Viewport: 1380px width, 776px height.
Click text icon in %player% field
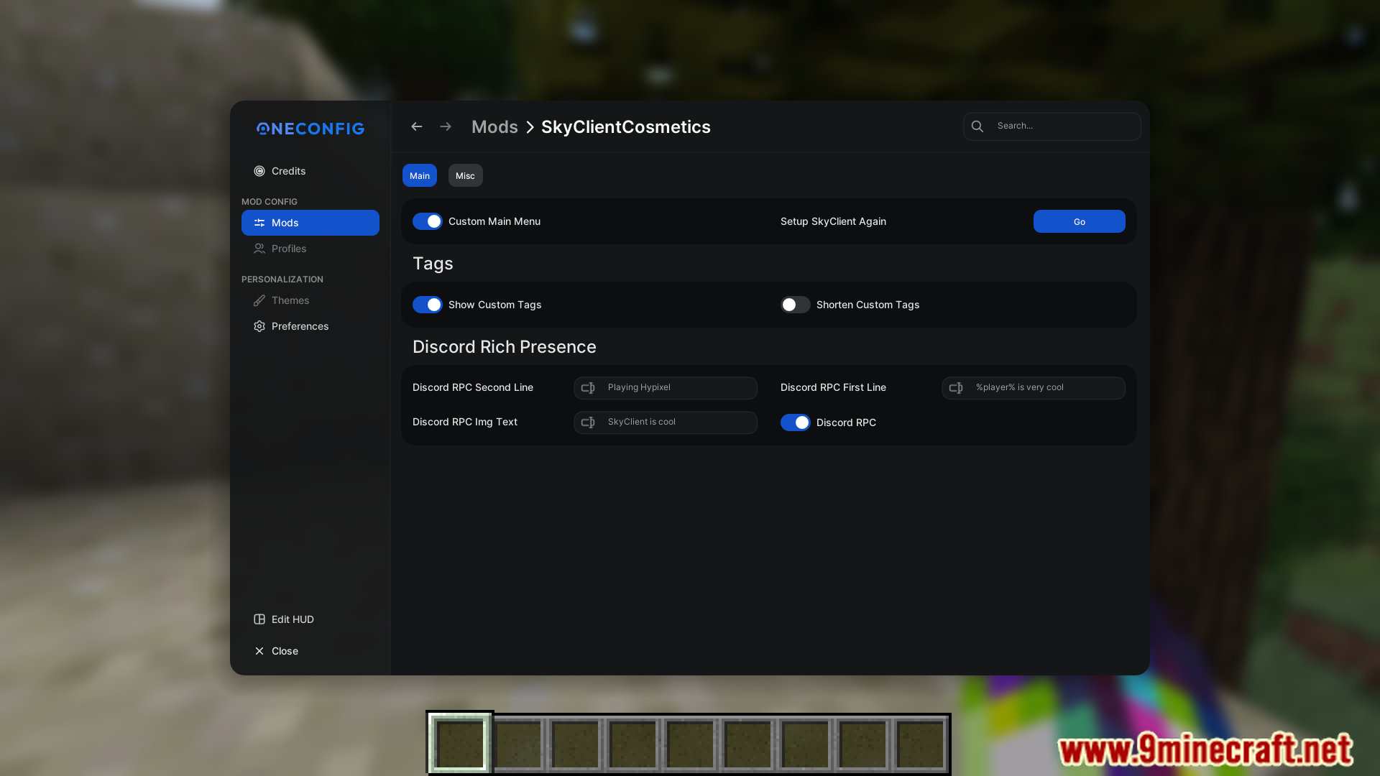[956, 388]
